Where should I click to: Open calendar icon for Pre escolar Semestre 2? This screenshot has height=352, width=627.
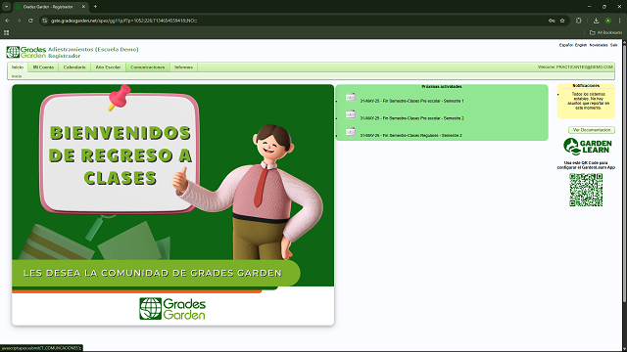coord(351,114)
